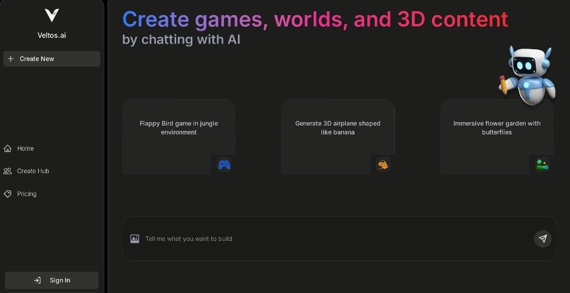Pick the immersive flower garden prompt

pos(497,128)
